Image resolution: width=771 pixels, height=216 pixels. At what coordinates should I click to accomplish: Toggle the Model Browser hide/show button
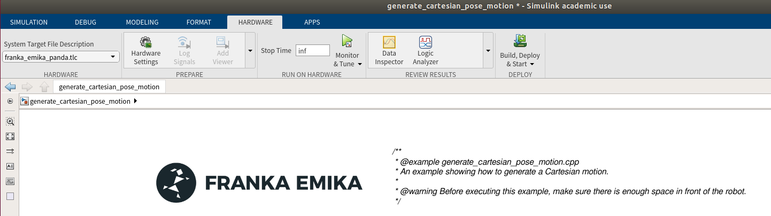point(10,101)
